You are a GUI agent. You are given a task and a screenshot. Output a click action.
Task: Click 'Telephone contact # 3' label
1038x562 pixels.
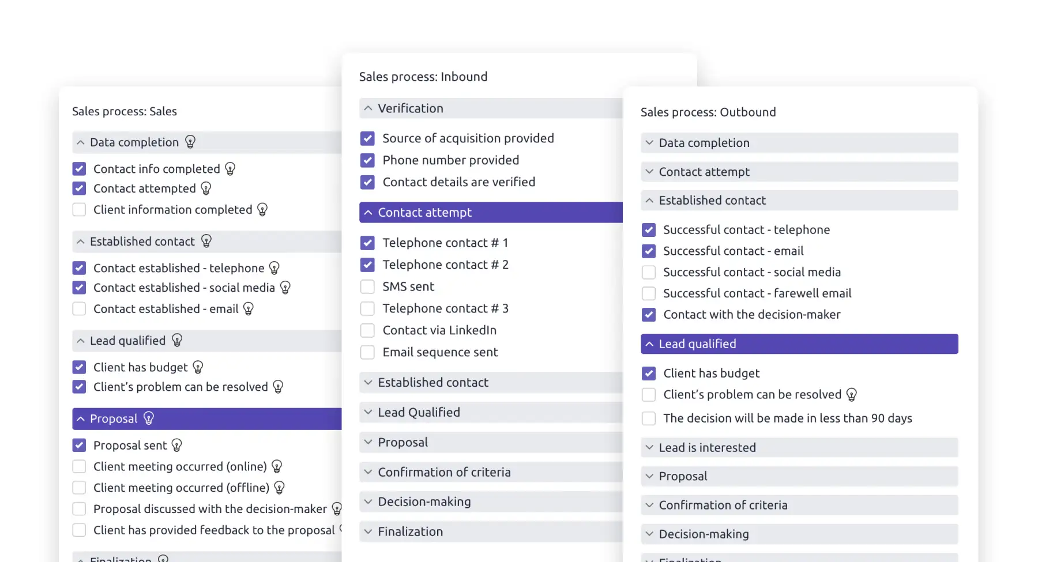click(x=445, y=308)
